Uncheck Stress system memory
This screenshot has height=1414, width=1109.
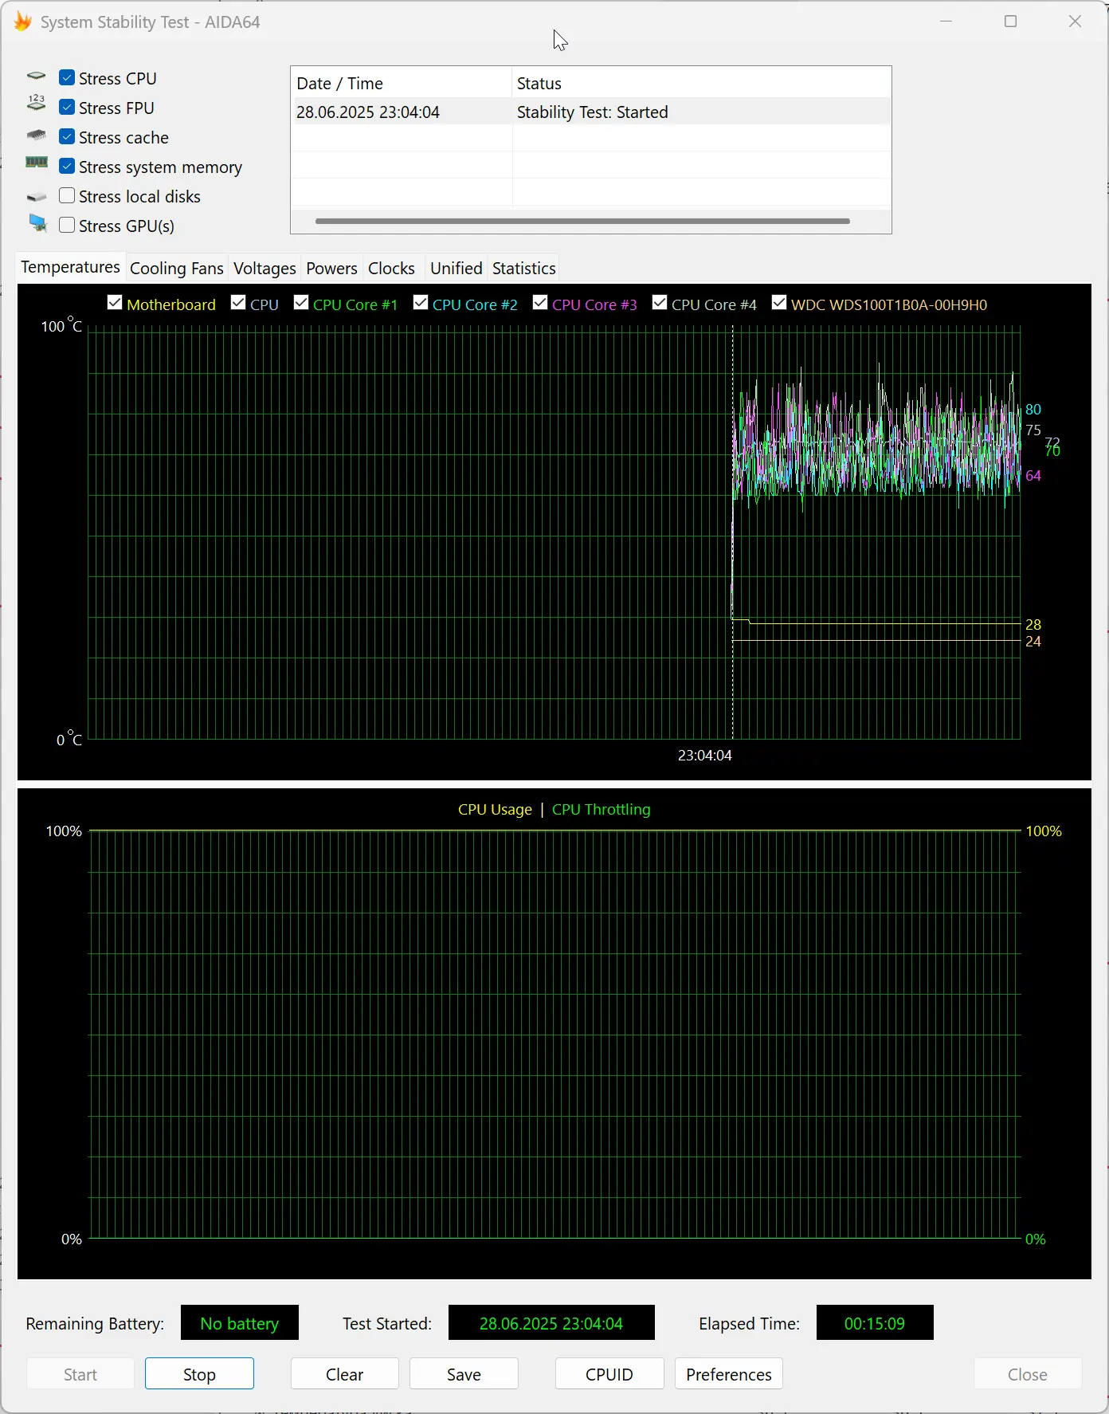(68, 167)
